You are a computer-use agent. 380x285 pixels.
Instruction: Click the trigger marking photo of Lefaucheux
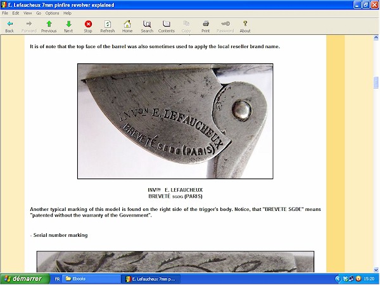[175, 121]
